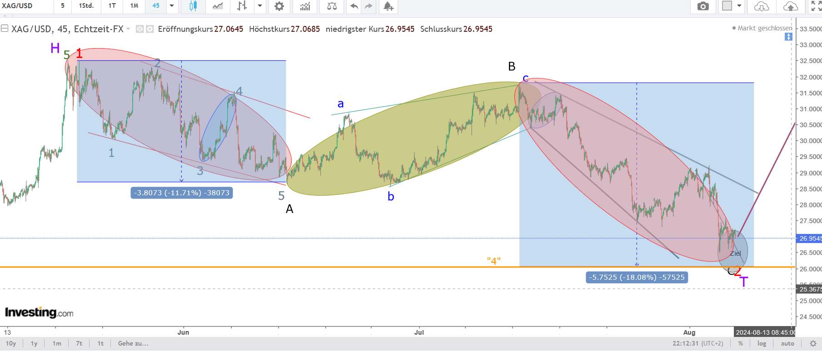Set range to 1t

(100, 343)
